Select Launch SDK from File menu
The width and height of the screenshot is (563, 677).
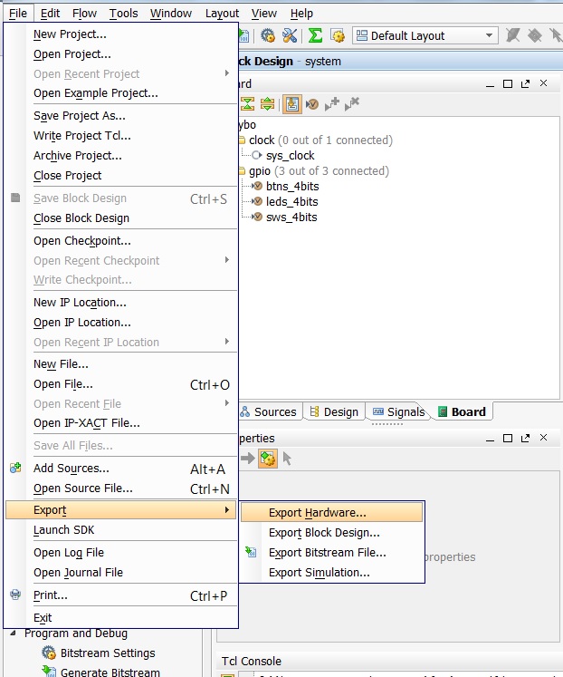tap(121, 530)
